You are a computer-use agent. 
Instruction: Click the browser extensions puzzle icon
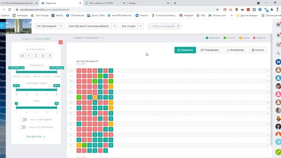click(x=272, y=10)
